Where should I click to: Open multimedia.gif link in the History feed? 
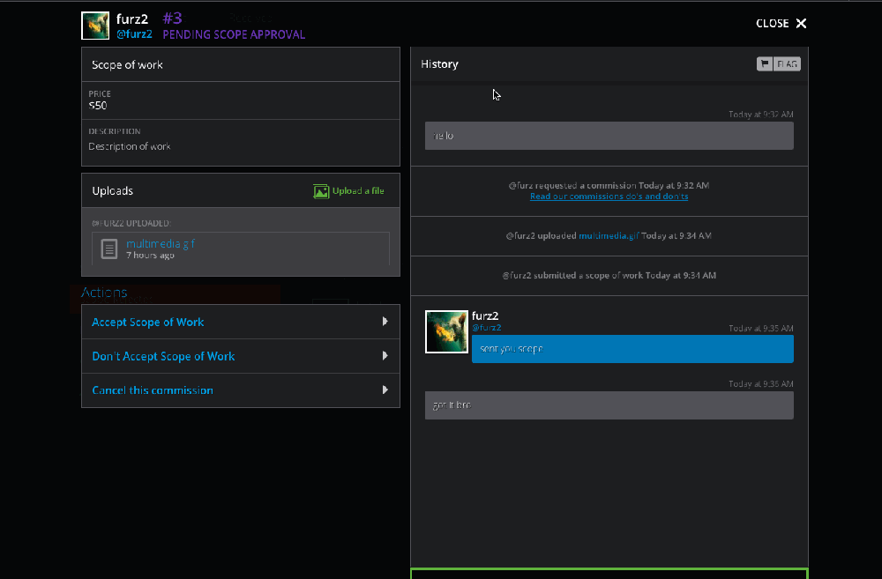[x=608, y=236]
